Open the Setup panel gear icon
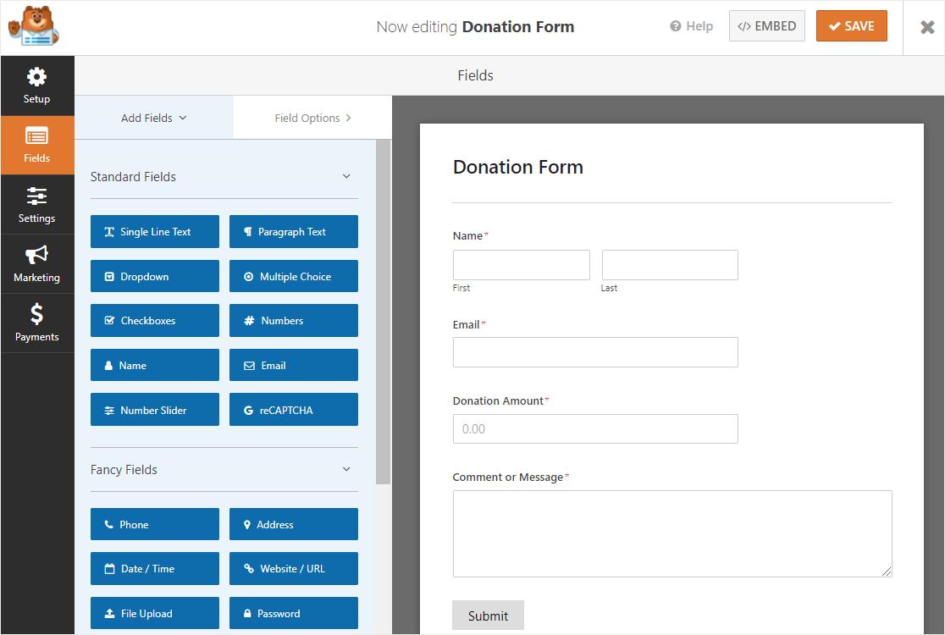945x635 pixels. coord(36,77)
